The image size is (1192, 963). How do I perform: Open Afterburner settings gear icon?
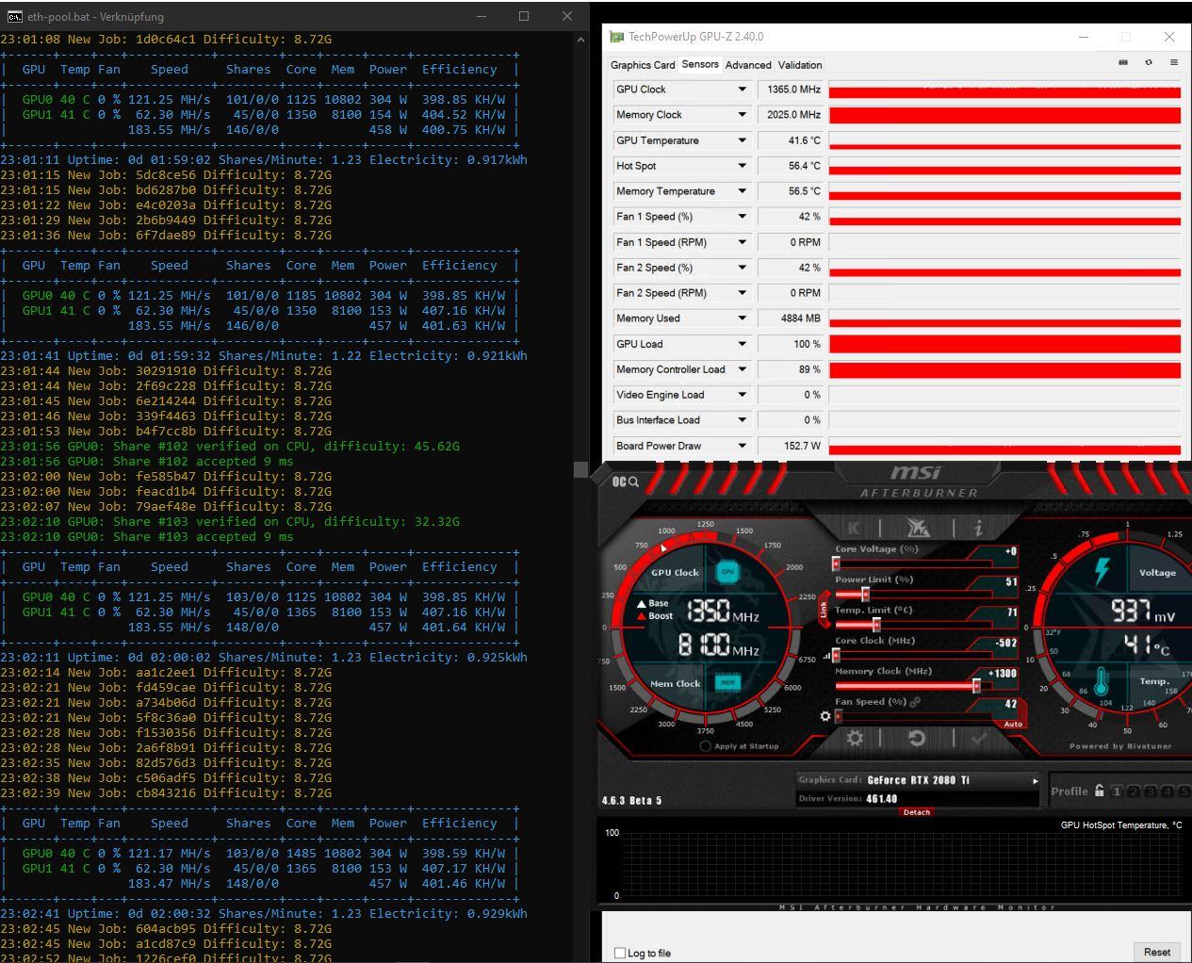(x=855, y=739)
